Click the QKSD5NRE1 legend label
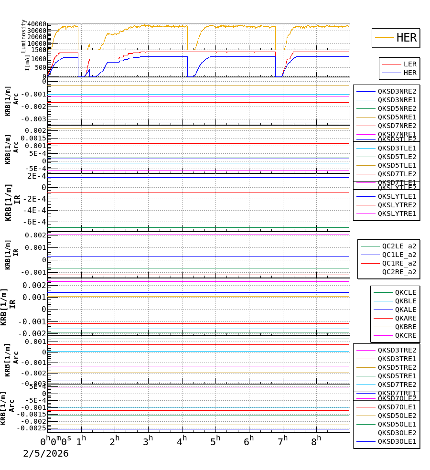 click(397, 117)
